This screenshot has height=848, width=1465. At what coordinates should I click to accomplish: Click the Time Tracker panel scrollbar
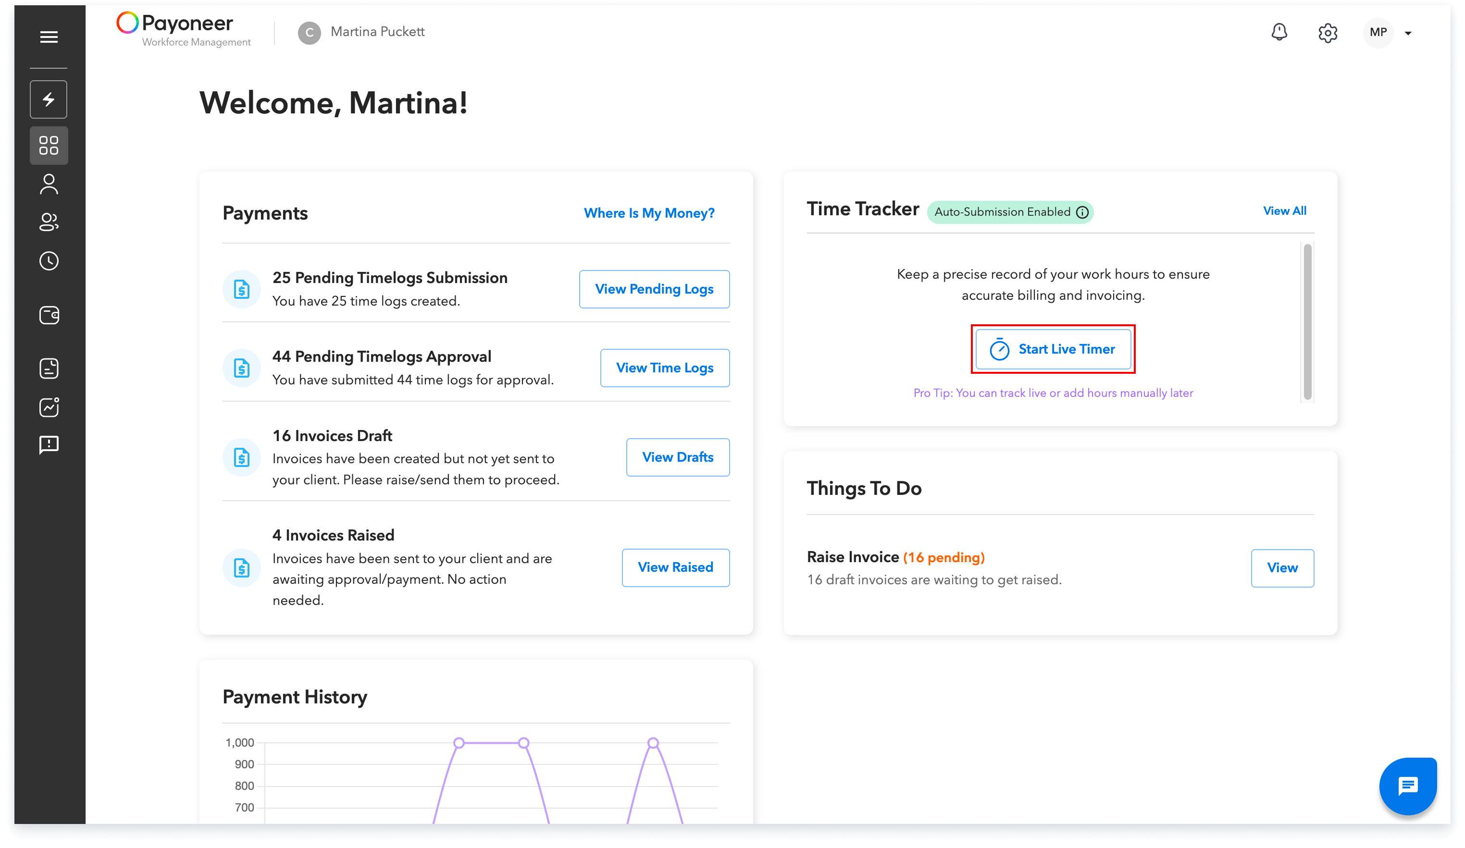1307,321
